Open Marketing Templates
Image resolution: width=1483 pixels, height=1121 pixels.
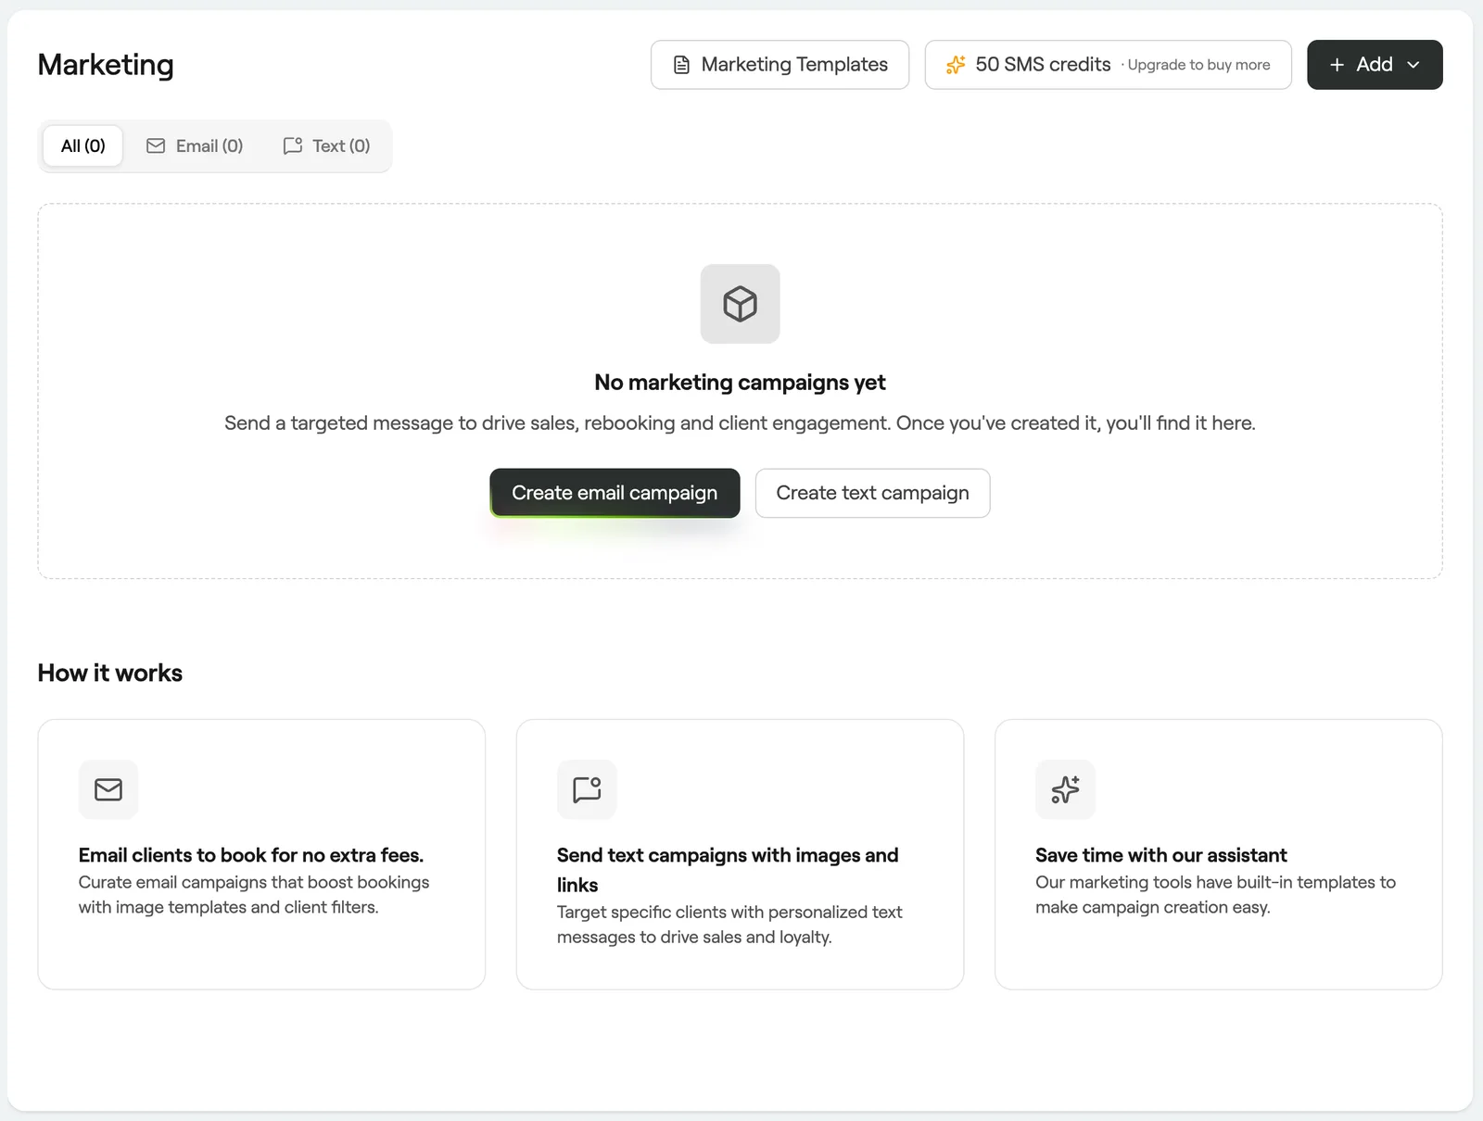click(x=780, y=65)
